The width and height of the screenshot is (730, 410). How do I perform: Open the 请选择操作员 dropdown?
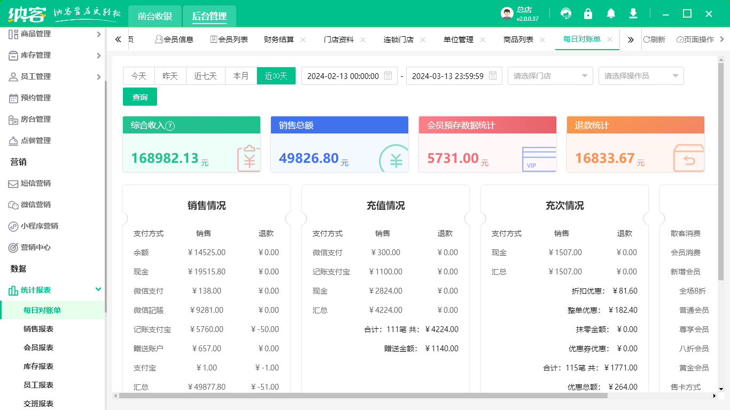641,76
